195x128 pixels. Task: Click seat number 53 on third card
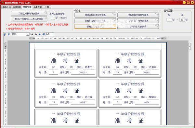54,97
